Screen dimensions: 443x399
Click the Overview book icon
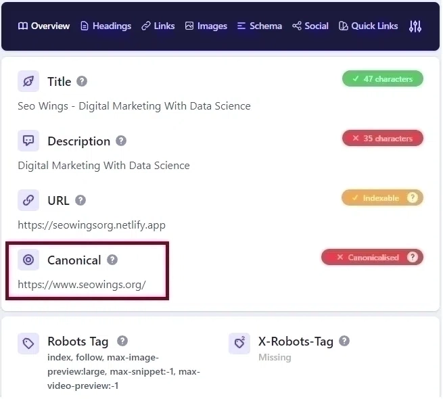click(23, 26)
